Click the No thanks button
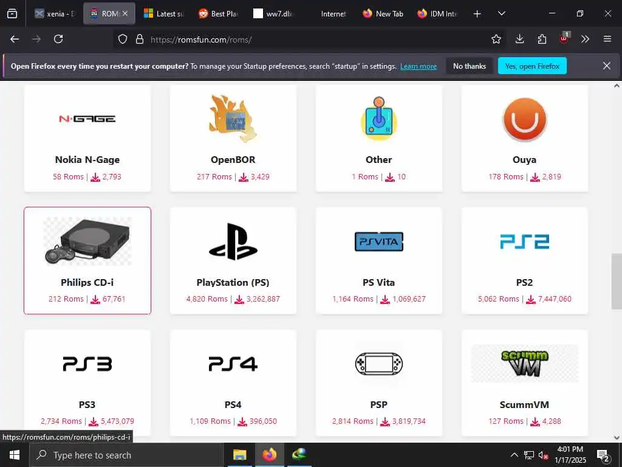Image resolution: width=622 pixels, height=467 pixels. (470, 66)
